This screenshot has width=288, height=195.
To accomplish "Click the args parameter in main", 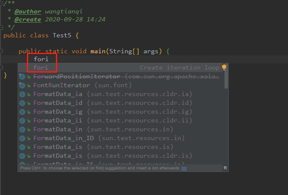I will 151,51.
